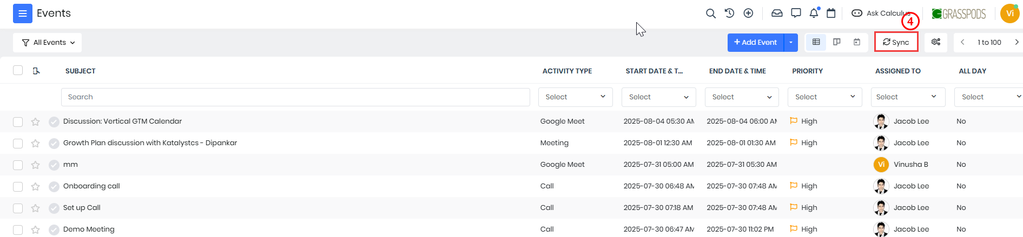Click the Add Event button

[756, 43]
